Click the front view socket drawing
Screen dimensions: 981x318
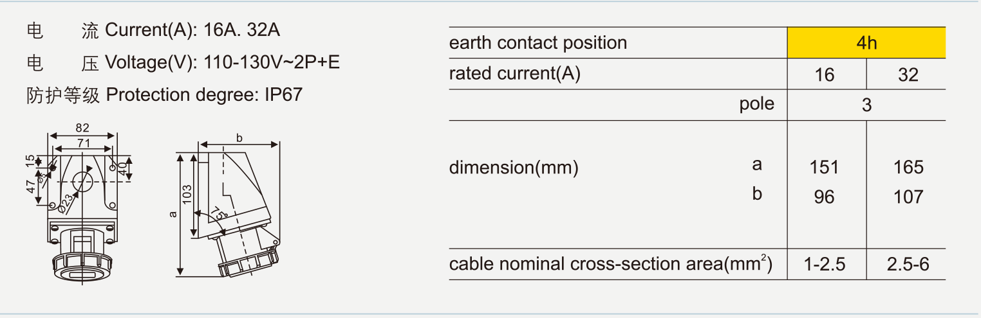pyautogui.click(x=82, y=212)
